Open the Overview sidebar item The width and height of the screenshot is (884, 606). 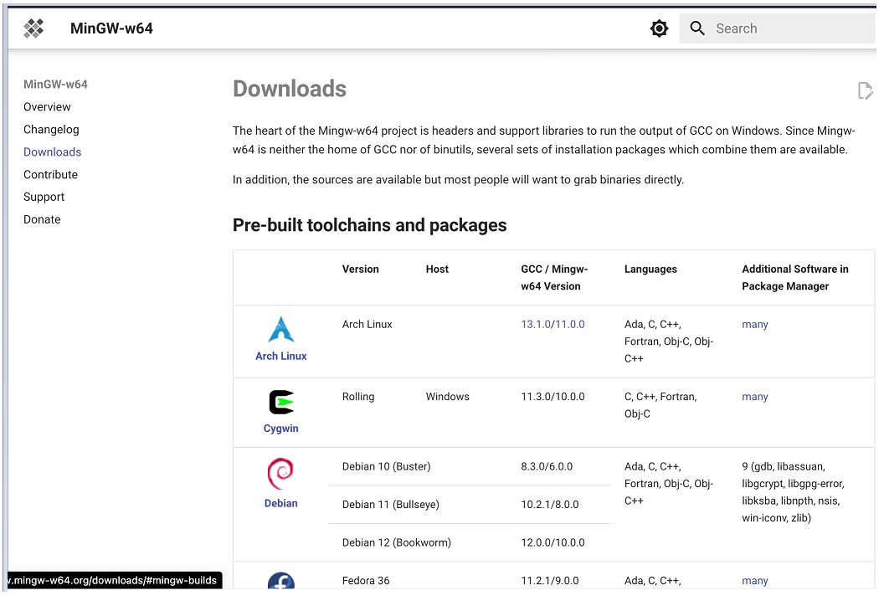point(48,107)
